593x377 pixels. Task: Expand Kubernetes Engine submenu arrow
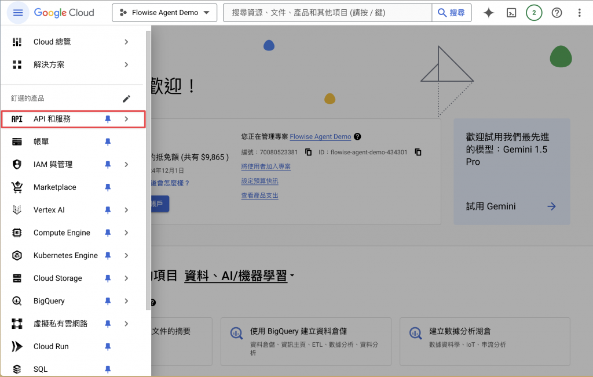[x=126, y=255]
